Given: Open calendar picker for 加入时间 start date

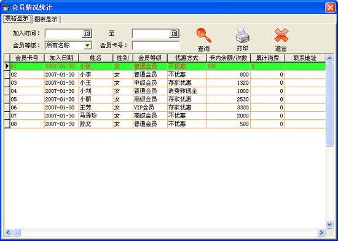Looking at the screenshot, I should point(87,33).
